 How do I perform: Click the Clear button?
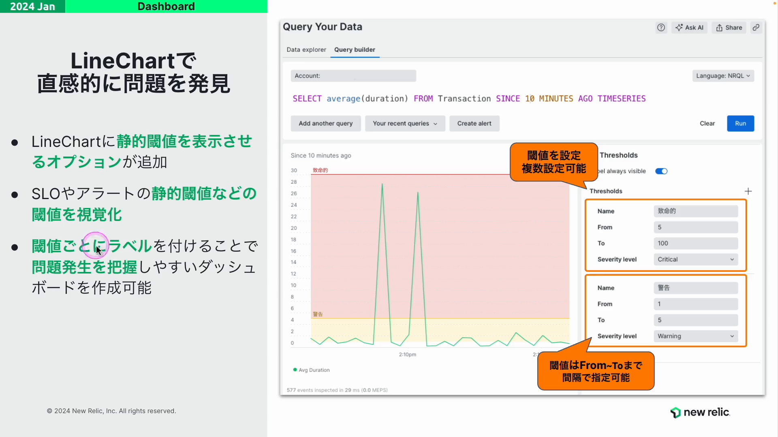(x=707, y=123)
